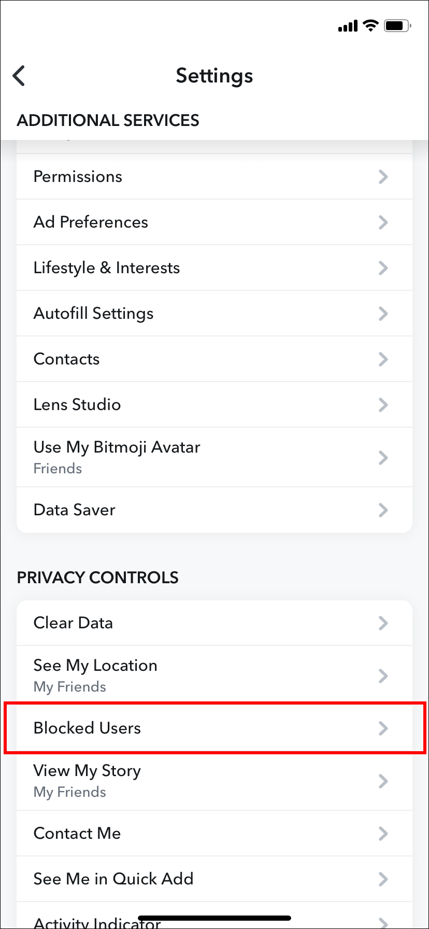Tap the Wi-Fi status icon

(370, 25)
